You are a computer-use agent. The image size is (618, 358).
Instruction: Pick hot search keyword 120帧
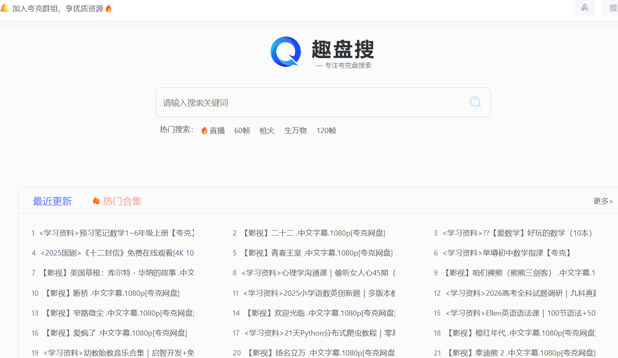[326, 131]
